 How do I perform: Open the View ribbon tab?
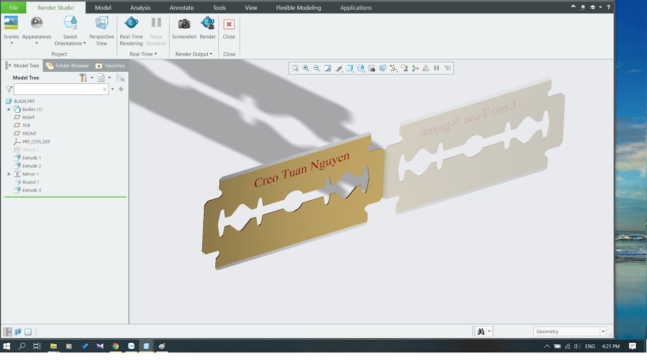click(251, 8)
